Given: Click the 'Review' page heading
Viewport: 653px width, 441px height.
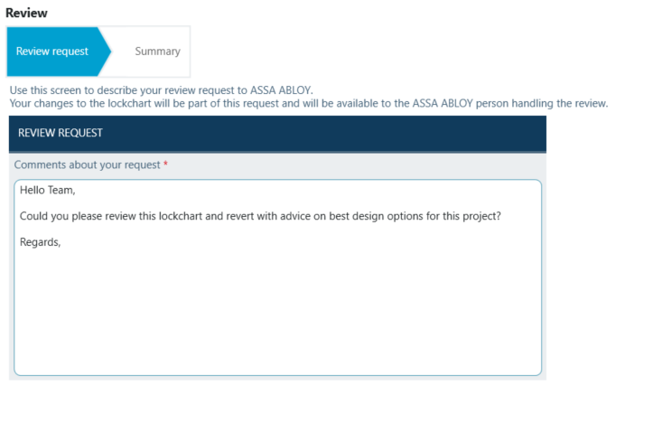Looking at the screenshot, I should click(26, 14).
